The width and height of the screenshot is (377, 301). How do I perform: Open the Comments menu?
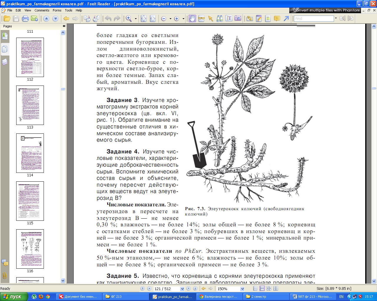42,10
